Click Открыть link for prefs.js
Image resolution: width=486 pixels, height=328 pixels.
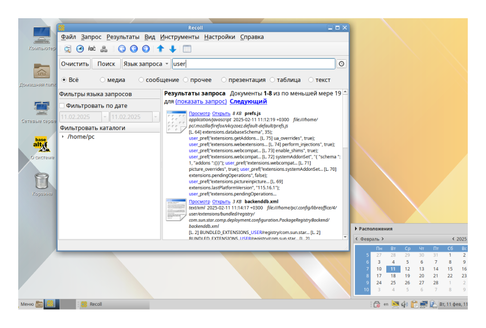click(221, 113)
